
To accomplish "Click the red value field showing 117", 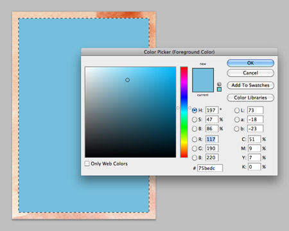I will [x=212, y=139].
